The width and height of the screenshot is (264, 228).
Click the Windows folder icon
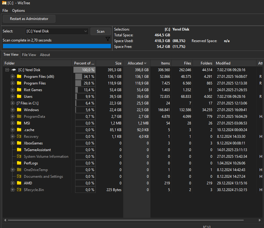(19, 110)
